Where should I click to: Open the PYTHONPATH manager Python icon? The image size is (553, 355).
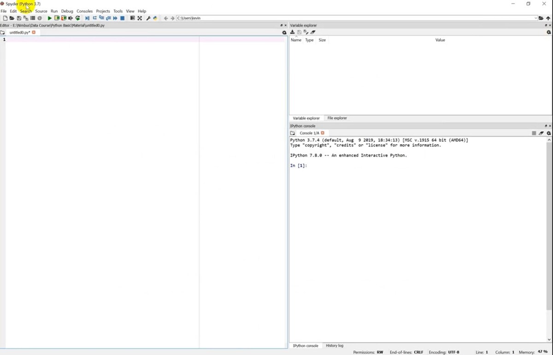155,18
